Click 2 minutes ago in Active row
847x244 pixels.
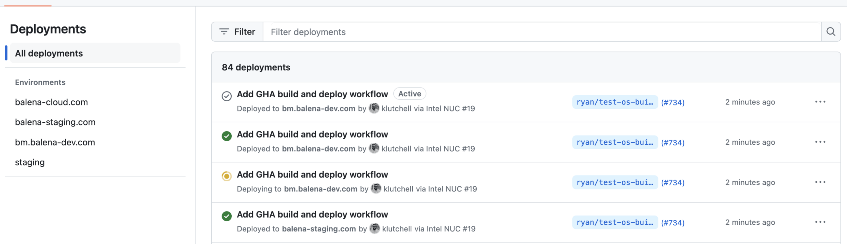point(750,102)
